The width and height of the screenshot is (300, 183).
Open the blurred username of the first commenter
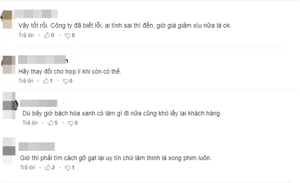tap(36, 14)
